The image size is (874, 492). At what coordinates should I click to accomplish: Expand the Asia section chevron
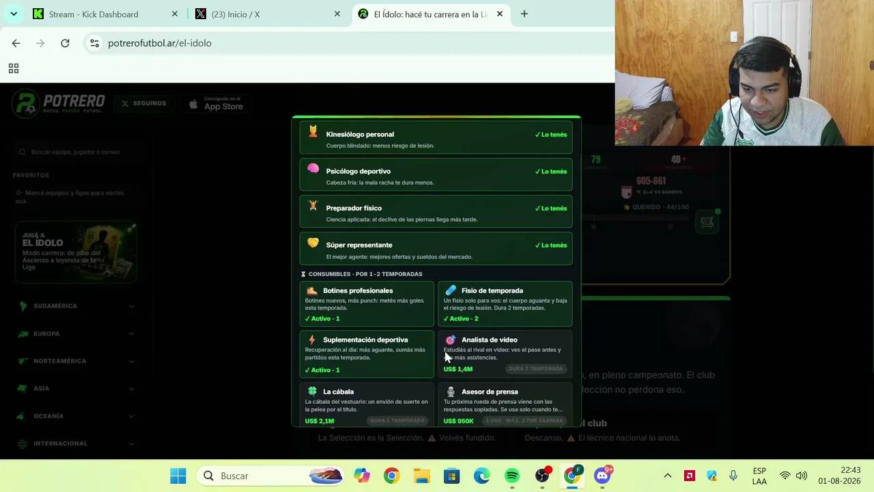pos(131,388)
